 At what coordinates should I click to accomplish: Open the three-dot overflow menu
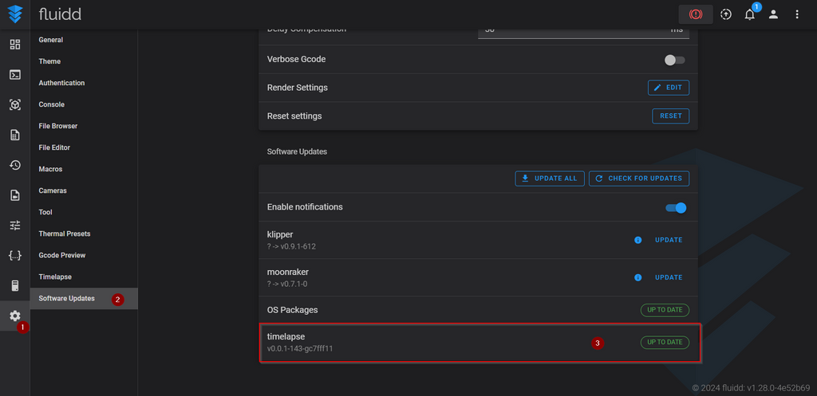click(797, 14)
